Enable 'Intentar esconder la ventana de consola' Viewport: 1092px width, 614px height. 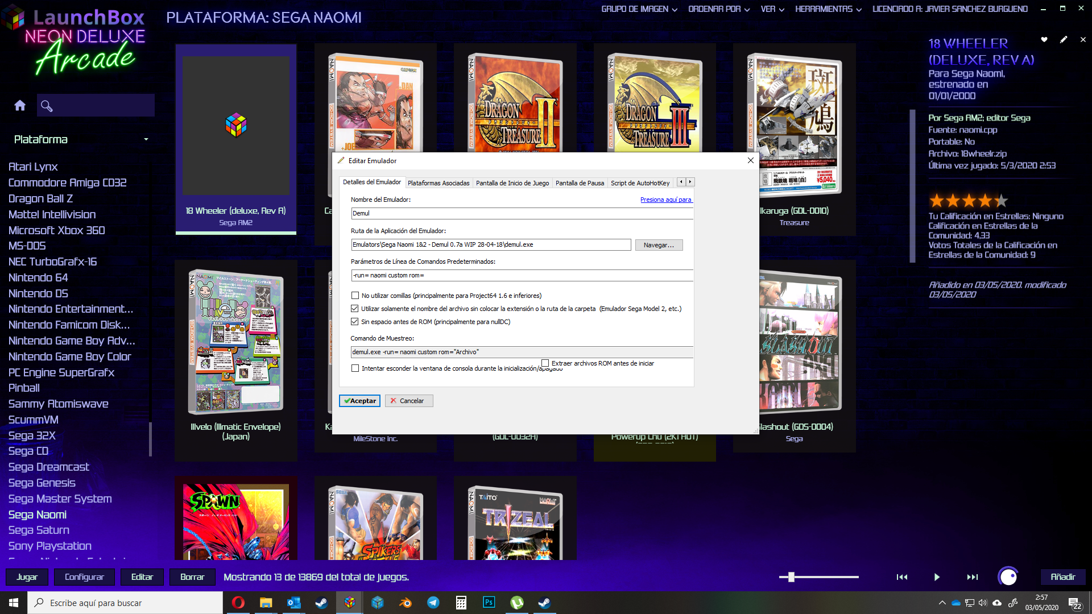tap(355, 368)
